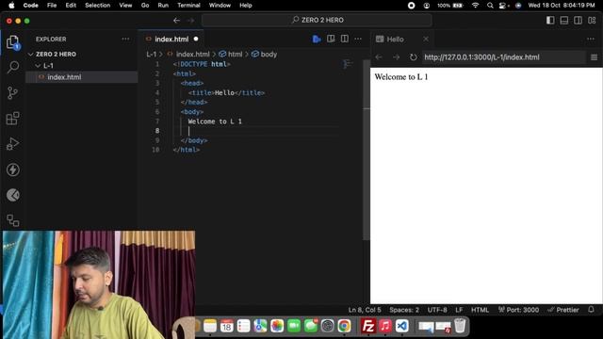Open editor More Actions ellipsis beside split icon
The image size is (603, 339).
(x=358, y=39)
